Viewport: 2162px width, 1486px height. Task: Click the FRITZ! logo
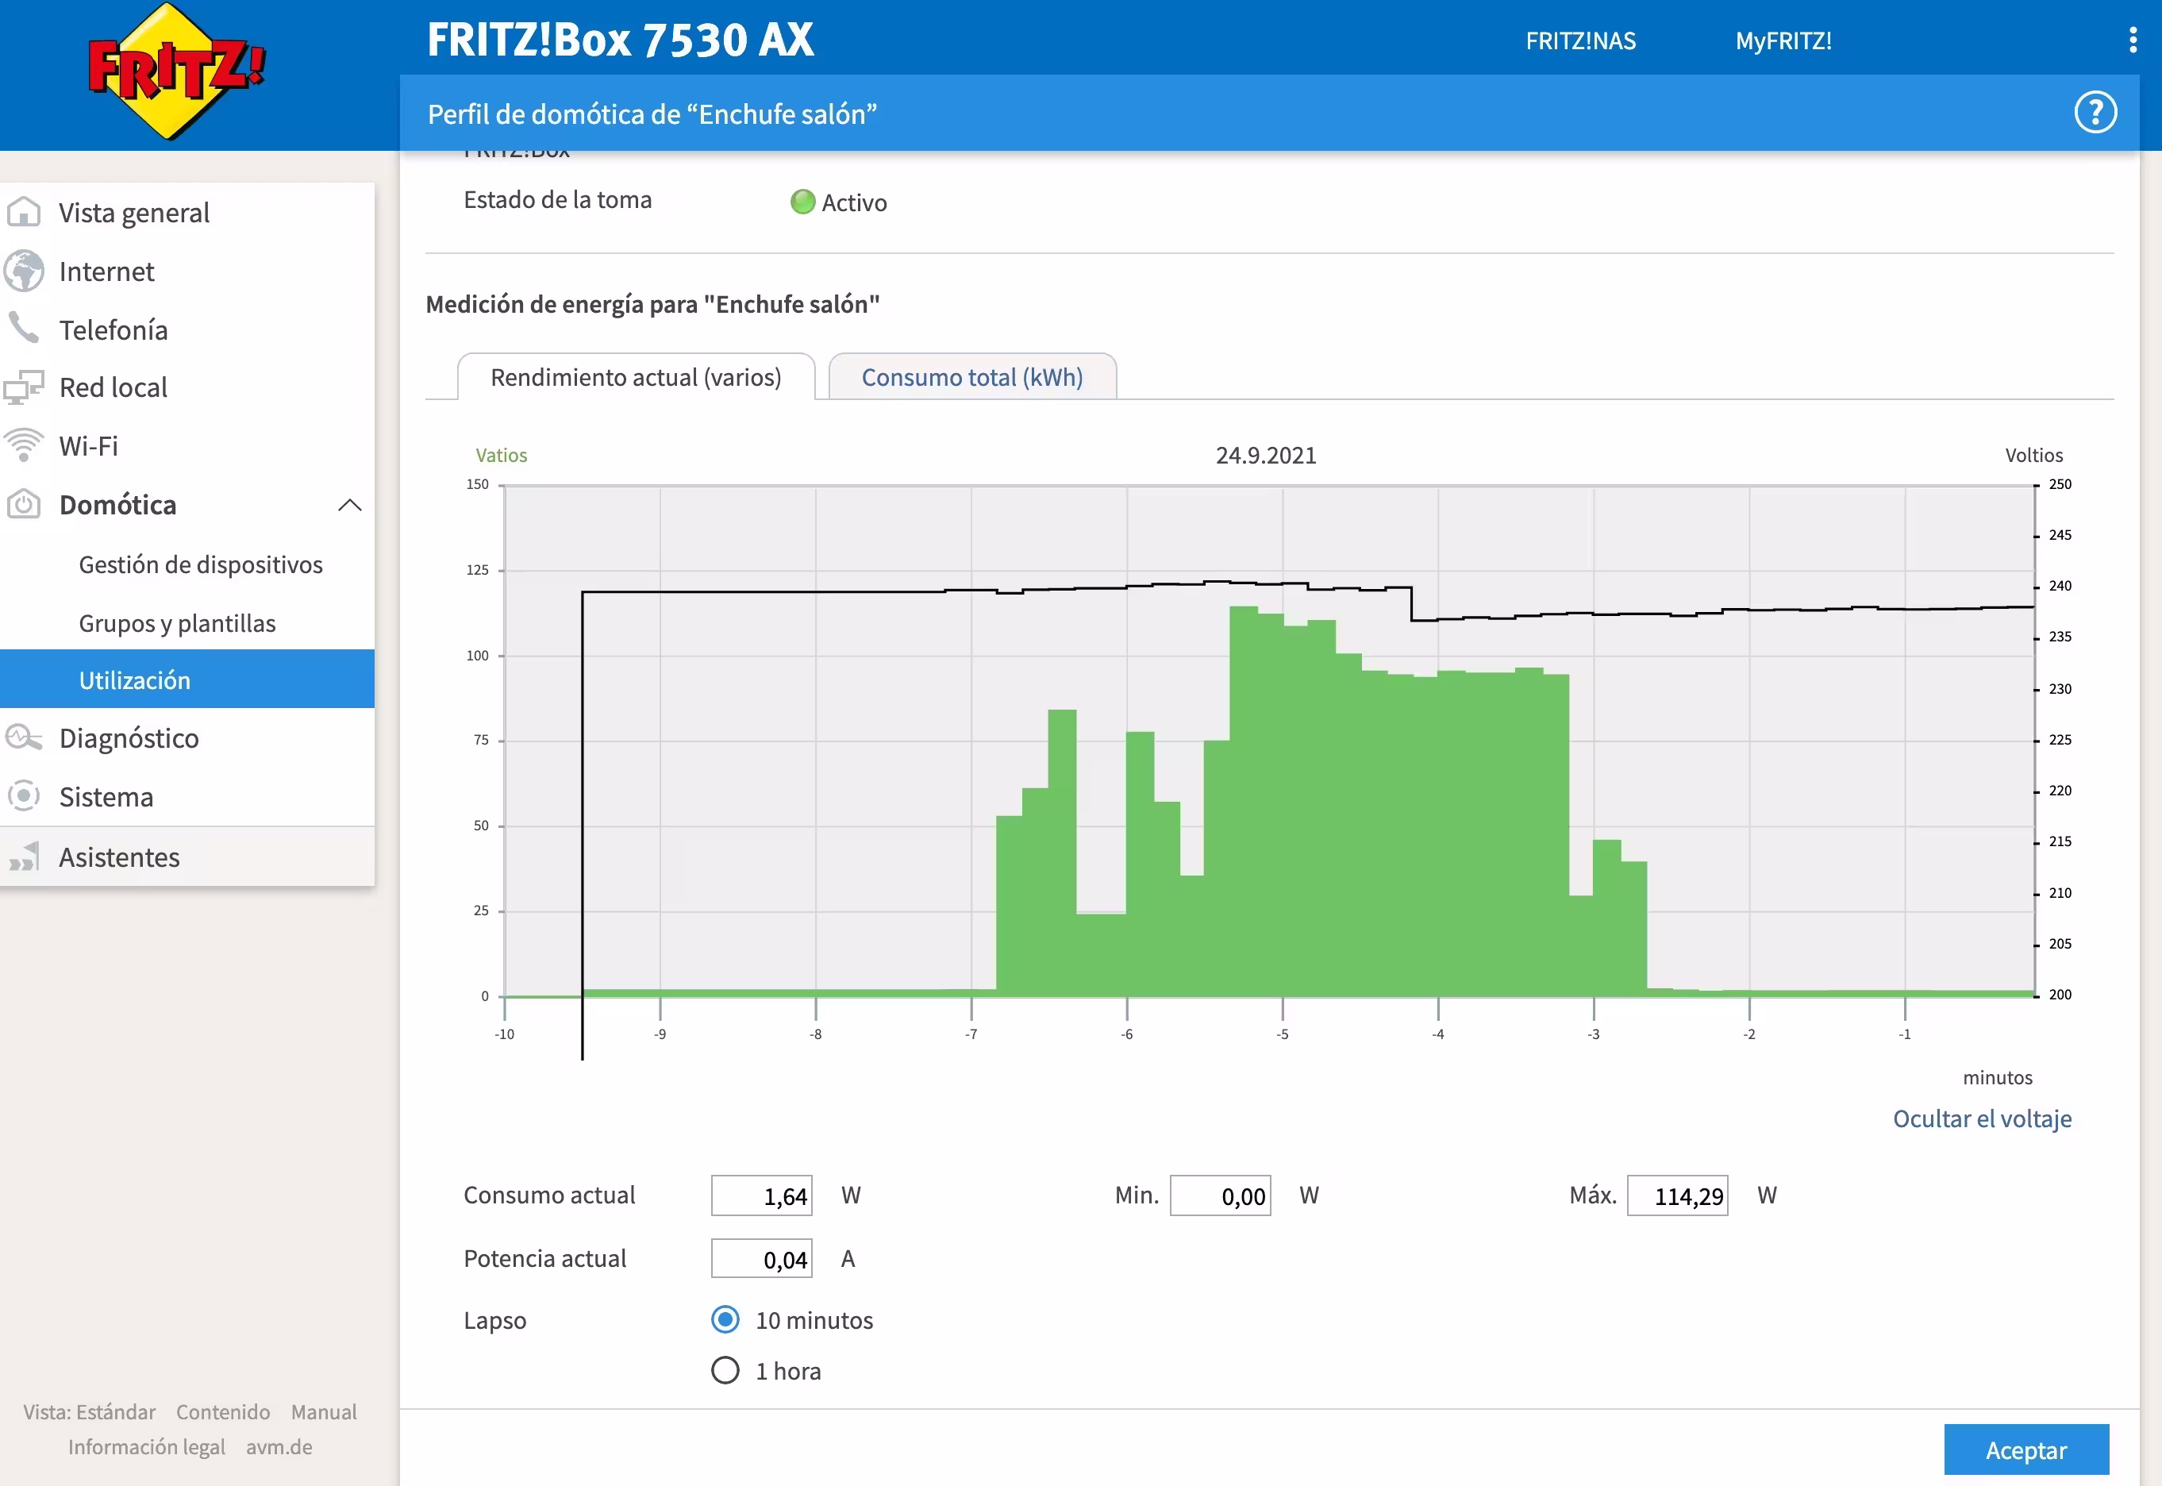[176, 71]
